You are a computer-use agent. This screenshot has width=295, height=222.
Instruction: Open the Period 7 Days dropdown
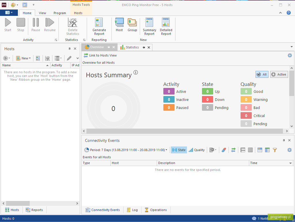[126, 150]
